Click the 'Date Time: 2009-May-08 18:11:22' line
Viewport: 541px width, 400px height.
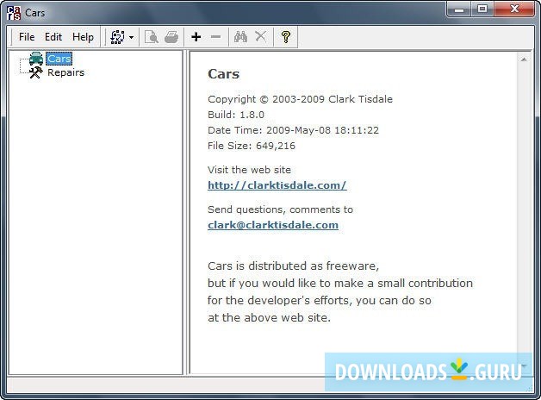[x=293, y=130]
